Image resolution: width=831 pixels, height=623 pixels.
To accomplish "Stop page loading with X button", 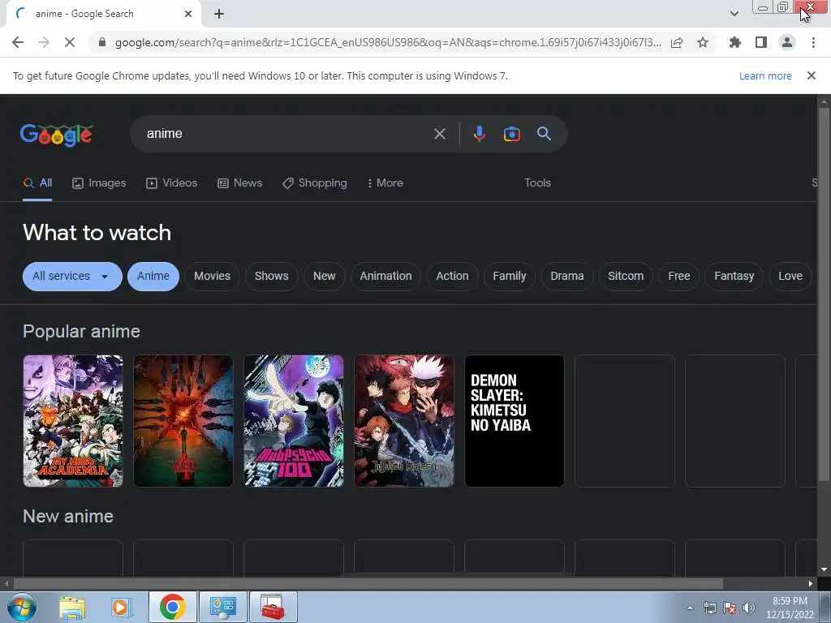I will pos(70,42).
